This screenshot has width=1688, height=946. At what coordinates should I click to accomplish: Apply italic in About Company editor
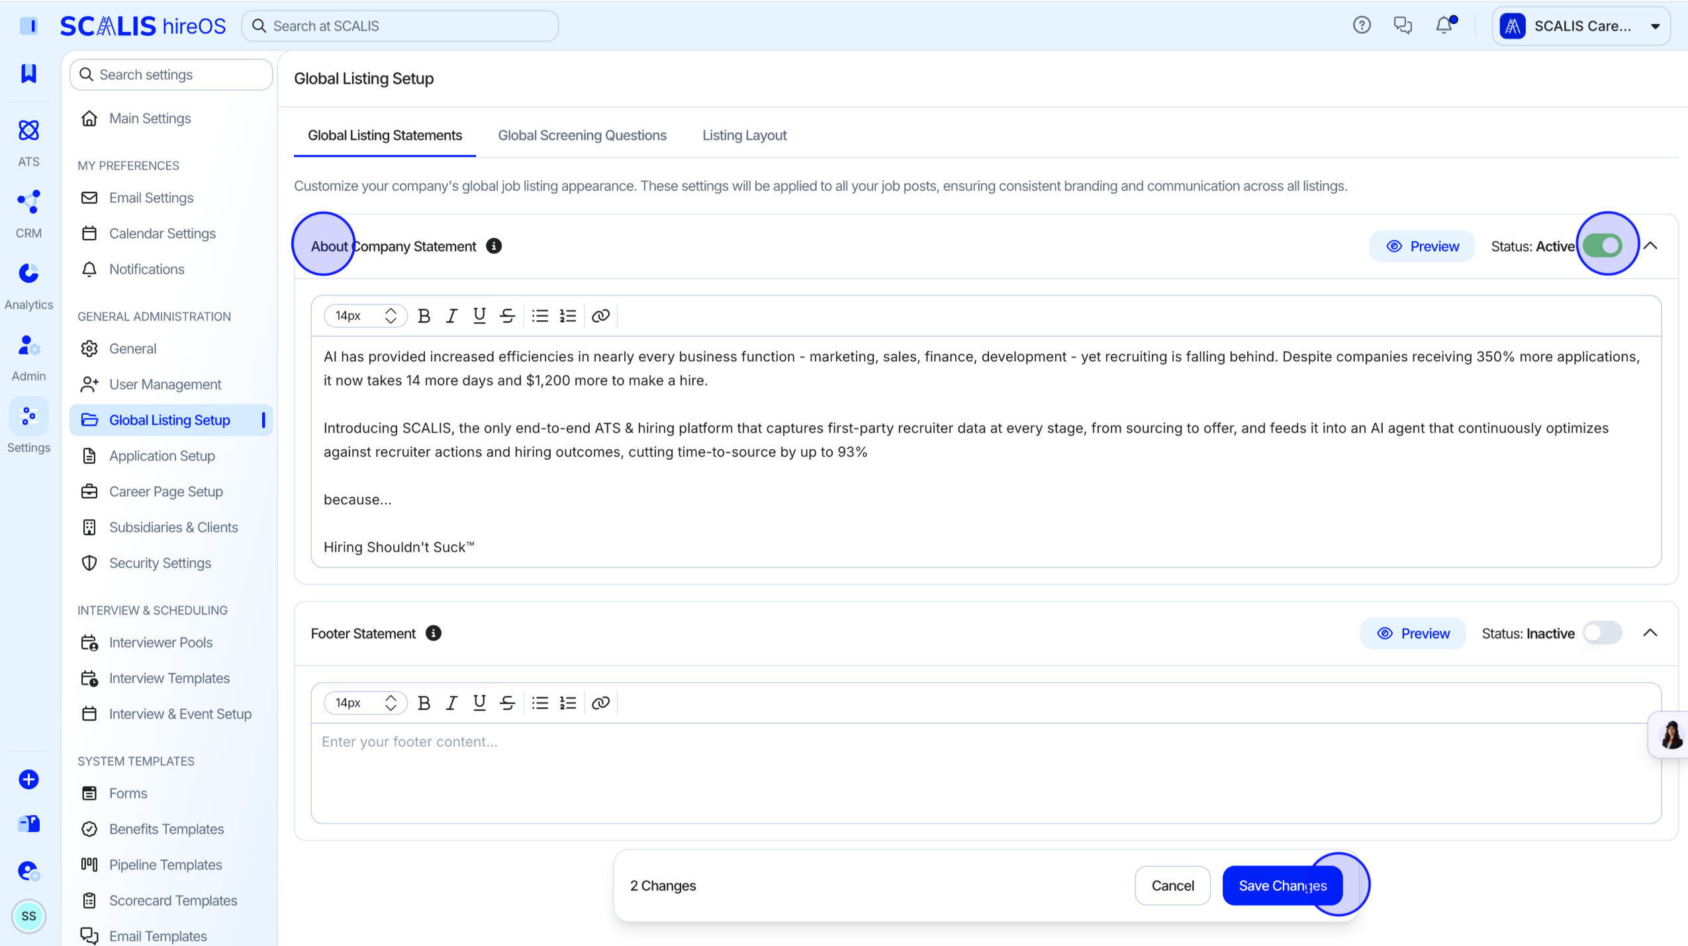click(452, 316)
